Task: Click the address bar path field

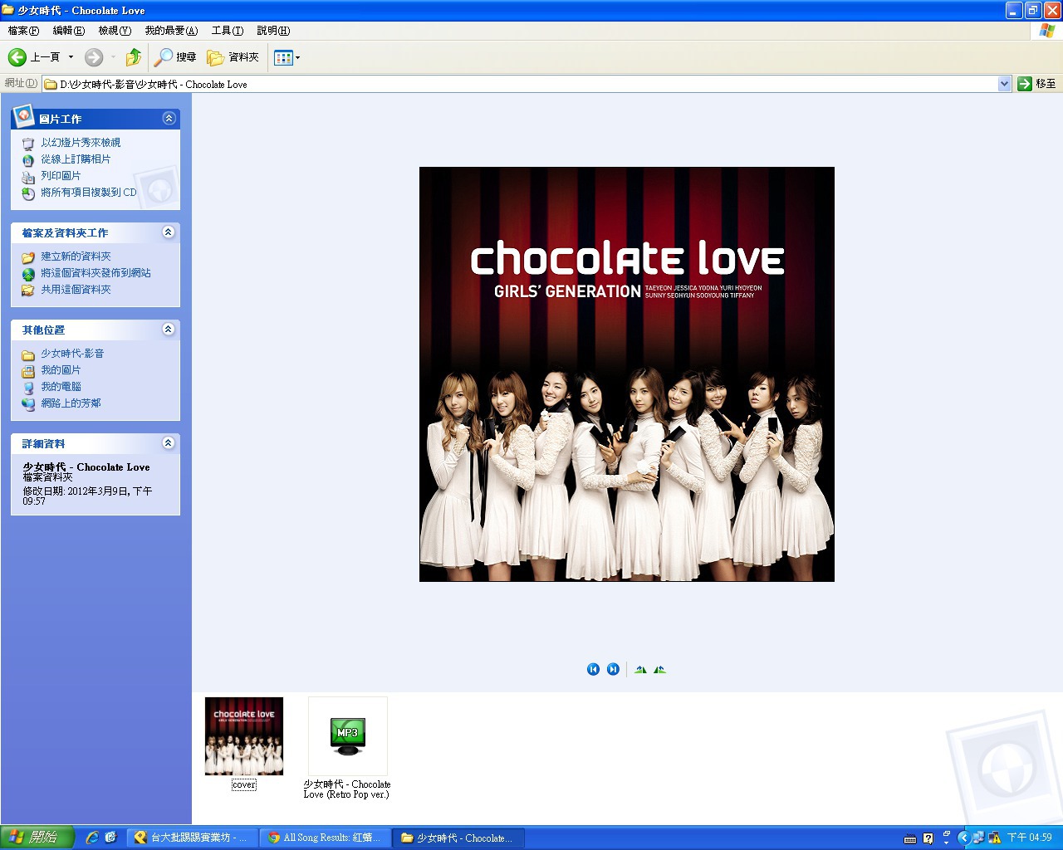Action: [520, 84]
